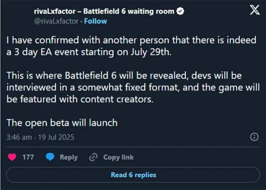Screen dimensions: 266x190
Task: Click the first paragraph about the July 29th event
Action: pos(131,46)
